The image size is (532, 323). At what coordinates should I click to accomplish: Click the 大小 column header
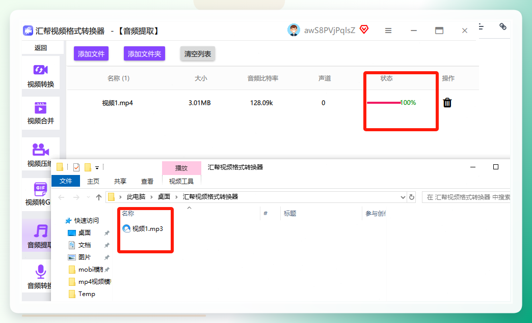click(201, 78)
